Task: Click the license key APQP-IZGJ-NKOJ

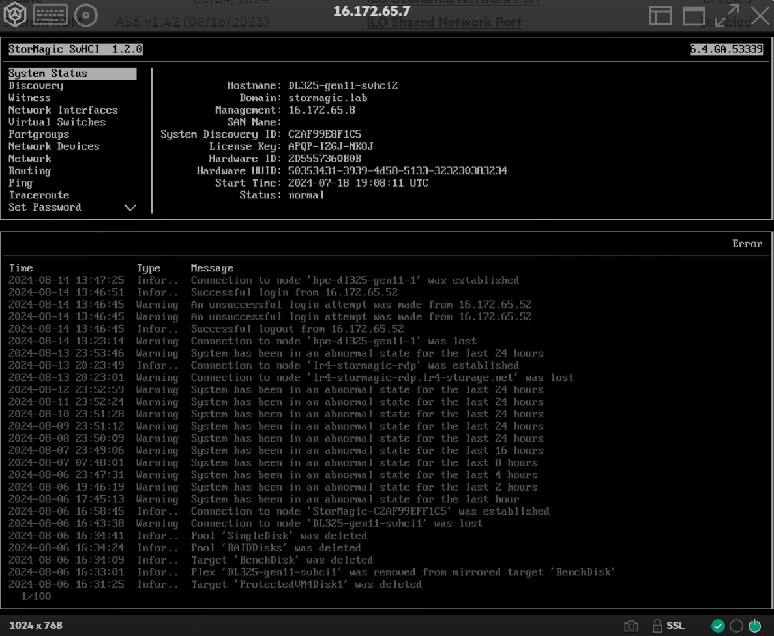Action: [331, 146]
